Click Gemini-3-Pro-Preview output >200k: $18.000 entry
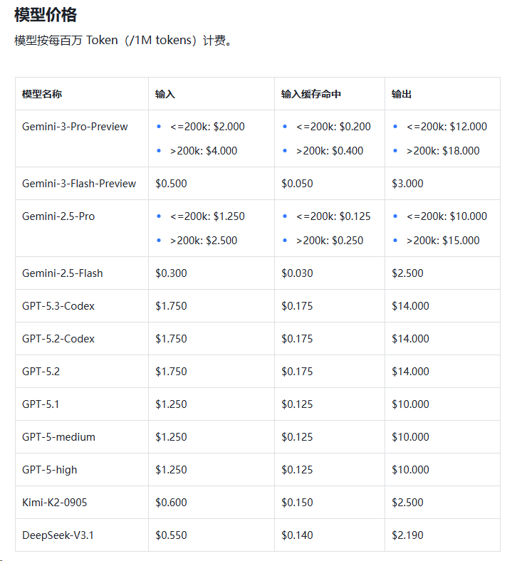 coord(443,151)
